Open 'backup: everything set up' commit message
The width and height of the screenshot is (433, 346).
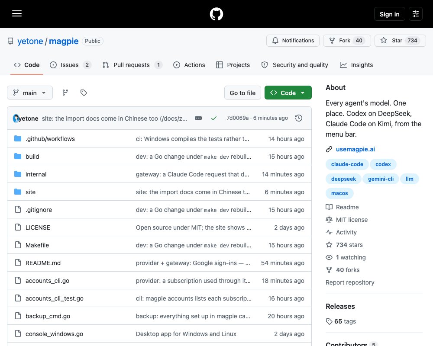coord(193,316)
